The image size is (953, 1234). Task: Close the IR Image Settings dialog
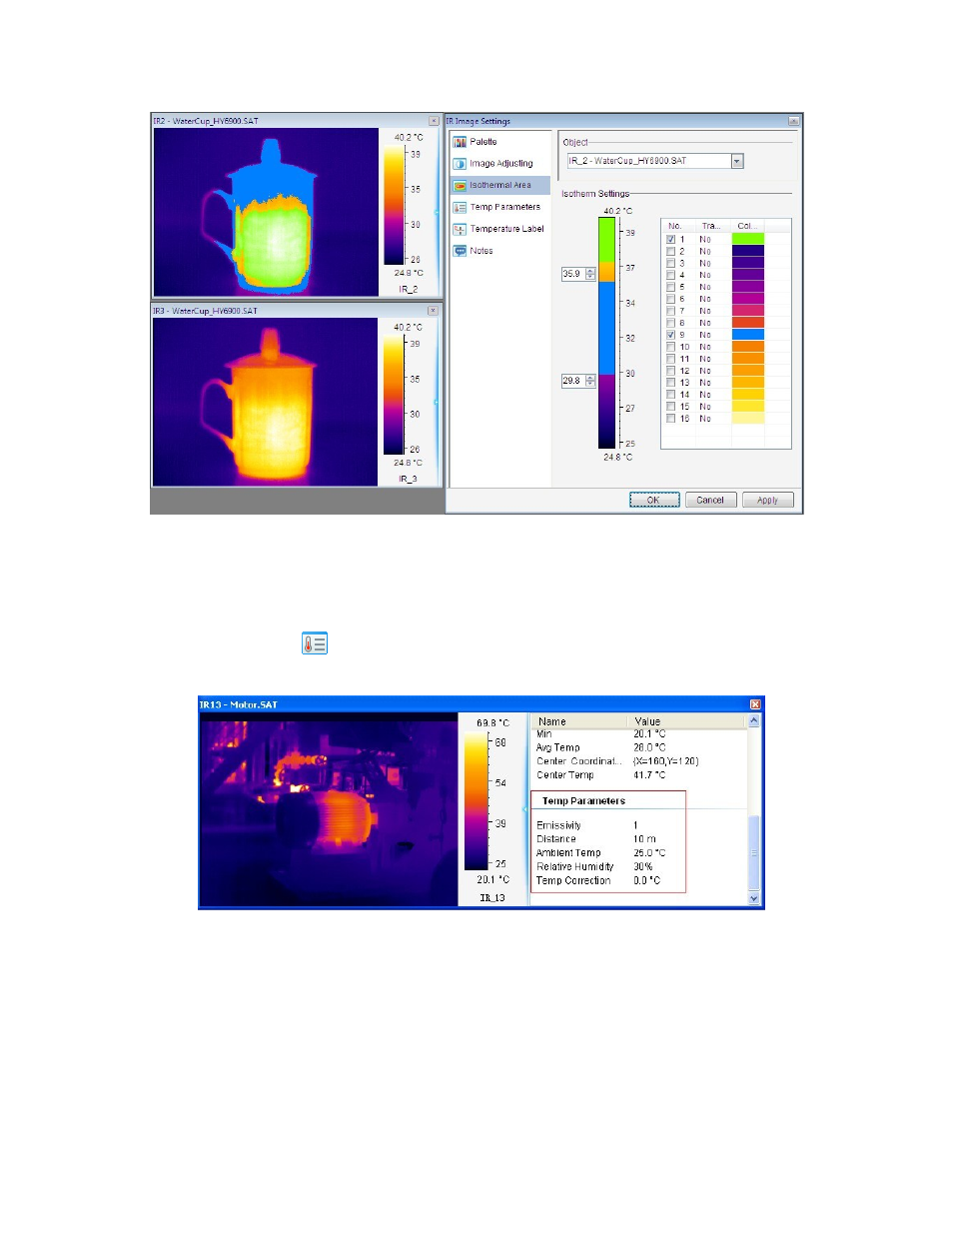(x=793, y=121)
